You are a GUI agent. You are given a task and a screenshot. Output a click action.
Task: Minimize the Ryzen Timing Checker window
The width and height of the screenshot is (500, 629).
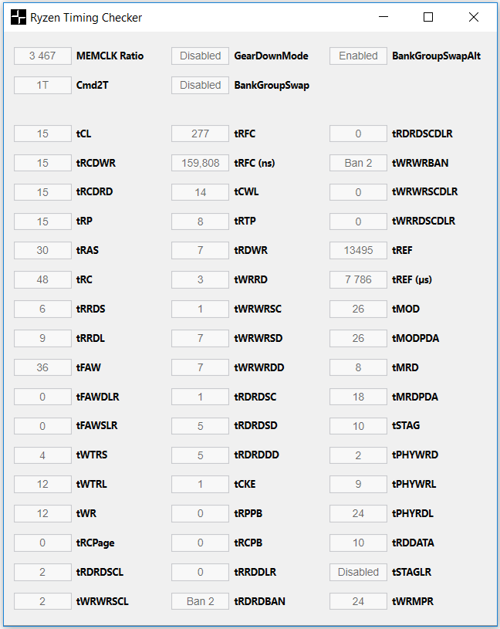[x=383, y=17]
